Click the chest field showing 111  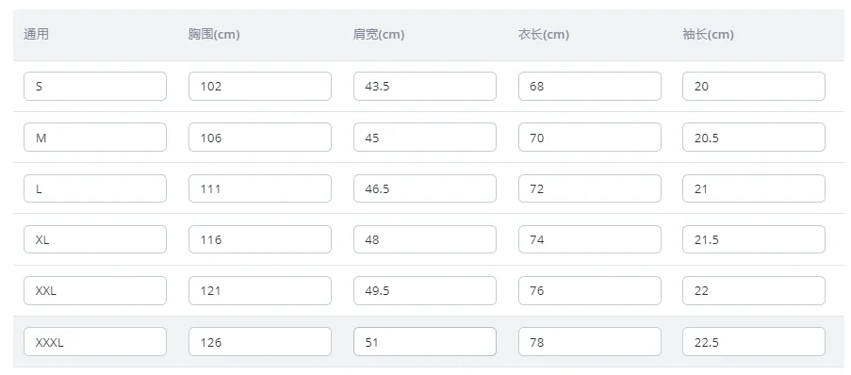(260, 188)
